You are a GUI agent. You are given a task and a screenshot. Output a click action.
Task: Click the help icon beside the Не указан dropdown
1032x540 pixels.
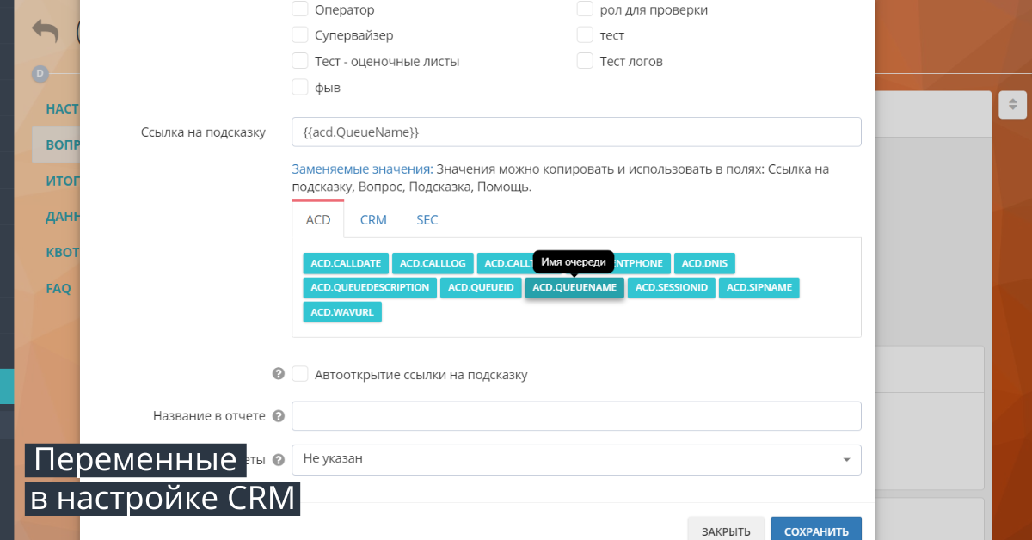click(x=278, y=459)
